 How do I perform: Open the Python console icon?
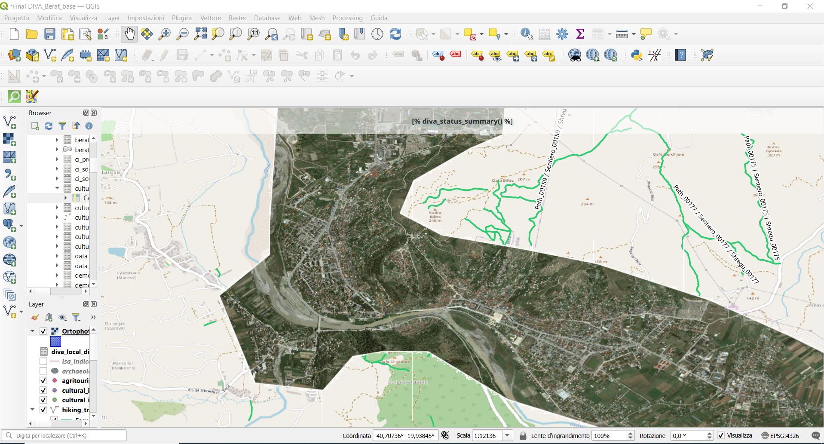[x=636, y=55]
